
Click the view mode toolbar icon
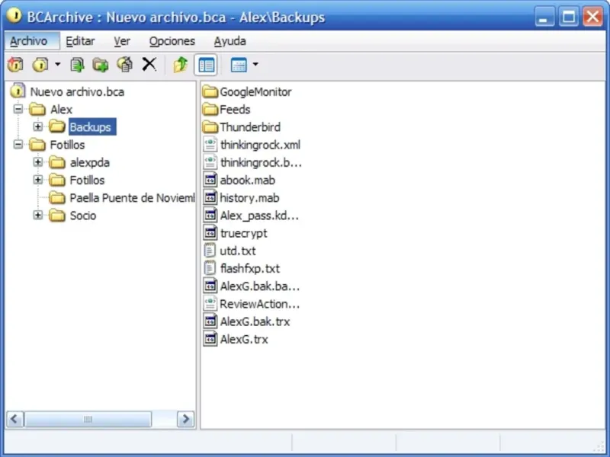pos(239,65)
